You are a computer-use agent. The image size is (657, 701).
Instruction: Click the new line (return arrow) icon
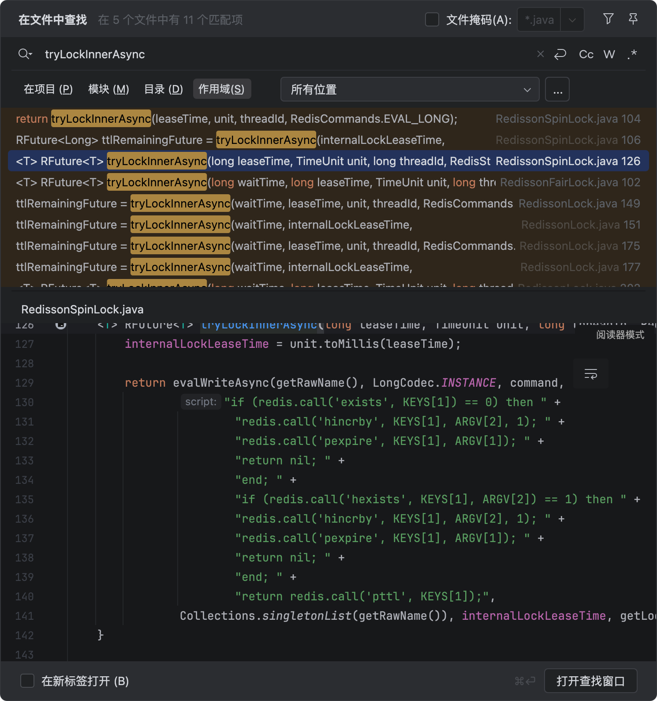[560, 54]
